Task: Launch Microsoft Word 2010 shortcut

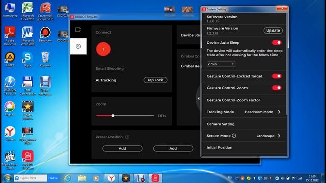Action: (x=28, y=36)
